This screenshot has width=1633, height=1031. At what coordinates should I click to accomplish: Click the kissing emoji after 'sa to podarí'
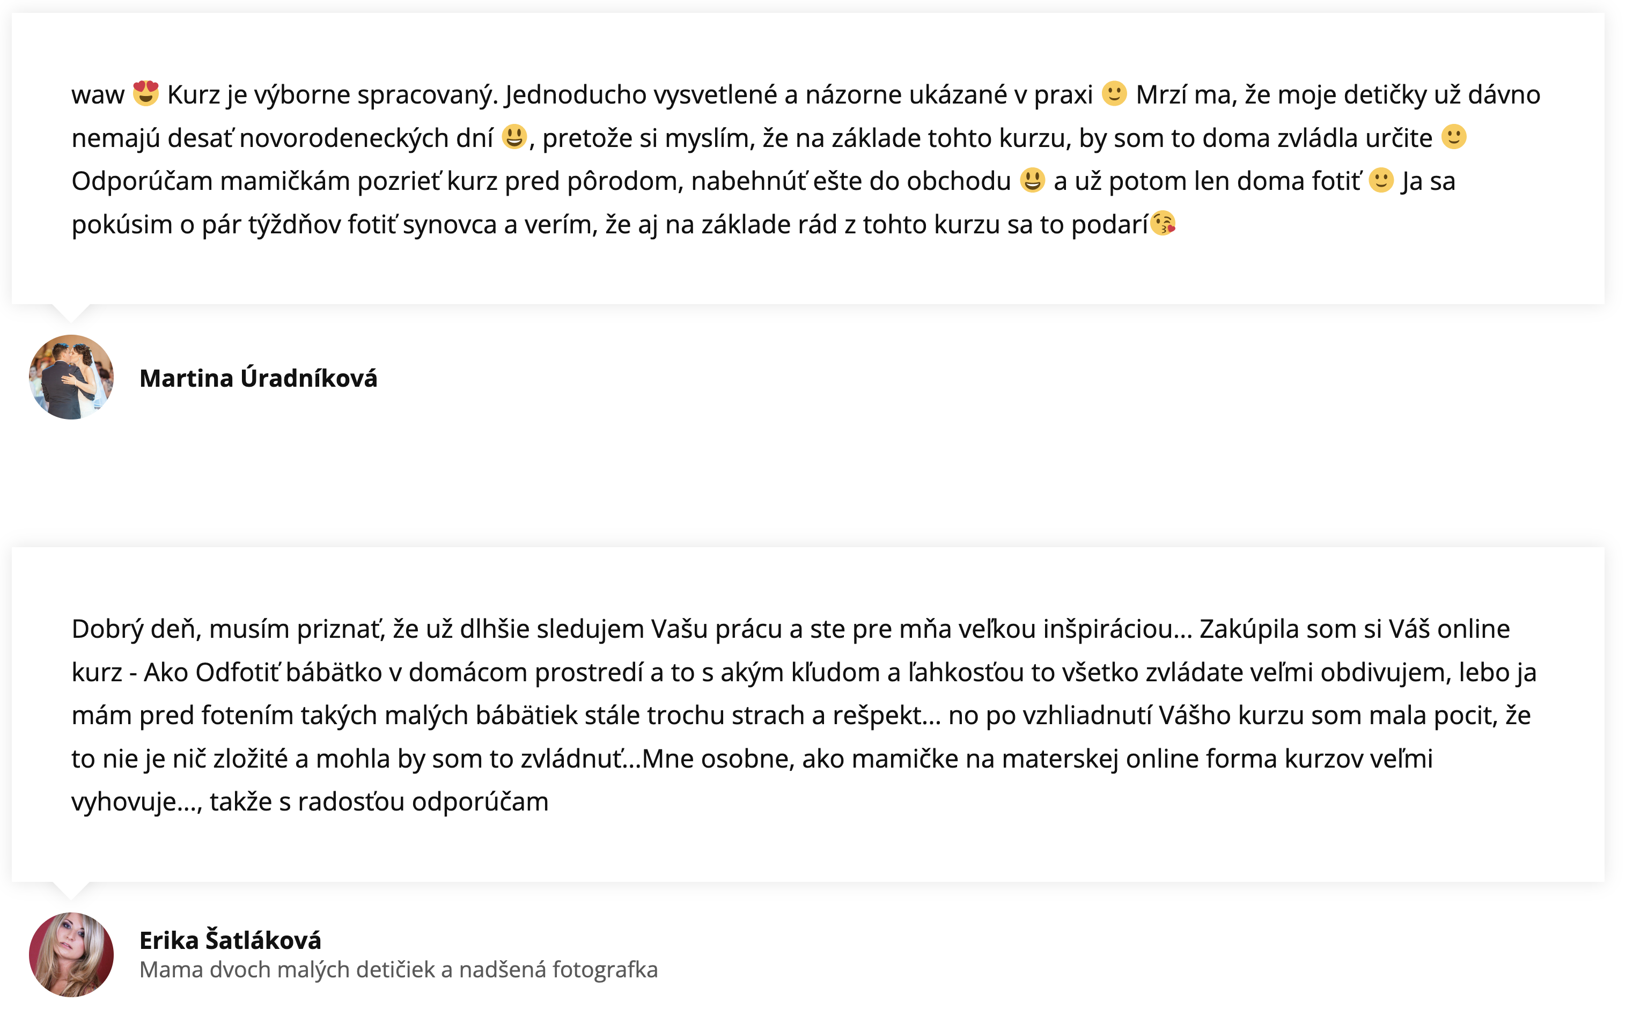(x=1163, y=223)
